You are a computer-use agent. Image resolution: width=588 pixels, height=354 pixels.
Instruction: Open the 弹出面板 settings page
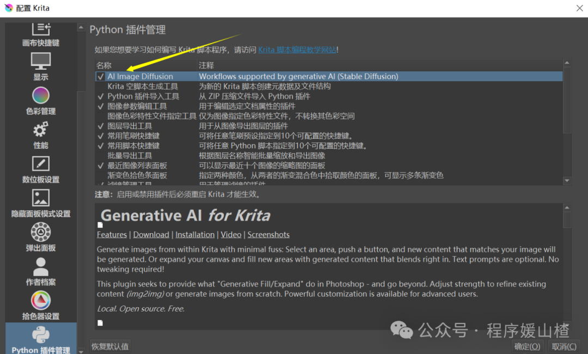coord(41,238)
